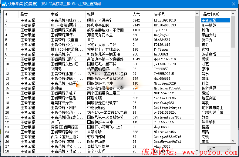
Task: Click the Kuaishou collector app icon in title bar
Action: click(4, 4)
